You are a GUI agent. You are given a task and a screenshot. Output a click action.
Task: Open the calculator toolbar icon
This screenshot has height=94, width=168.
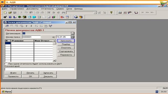pyautogui.click(x=120, y=13)
